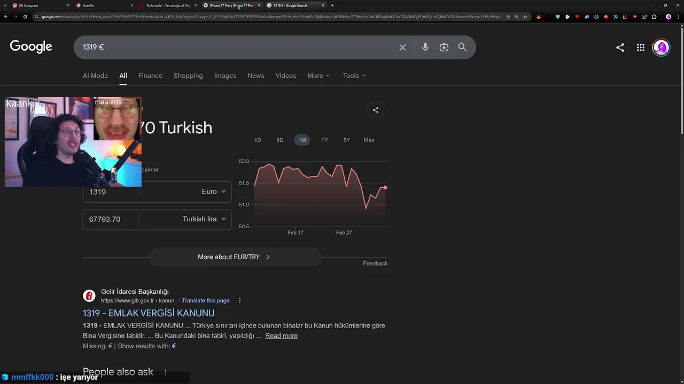Open three-dot menu beside People also ask
684x384 pixels.
click(165, 372)
